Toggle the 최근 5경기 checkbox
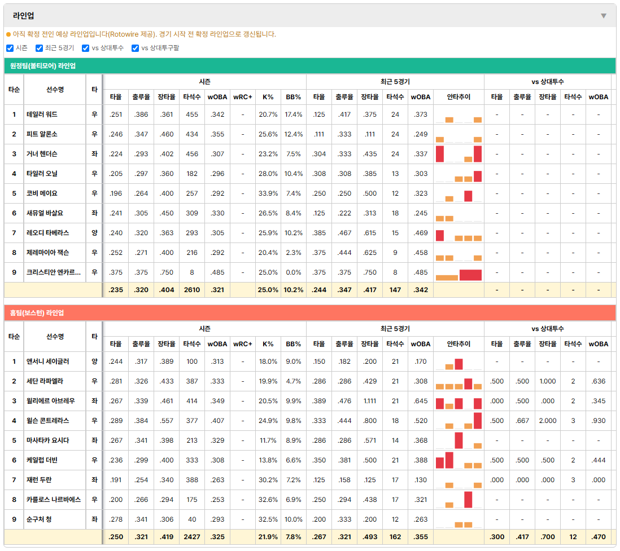The height and width of the screenshot is (551, 620). coord(39,48)
